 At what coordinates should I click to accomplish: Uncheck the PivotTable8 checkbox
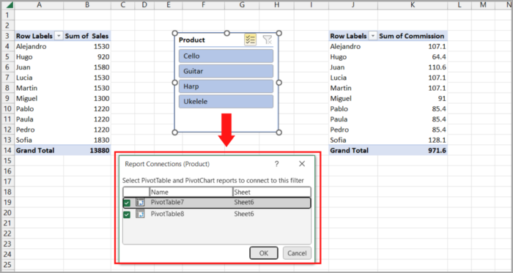pyautogui.click(x=127, y=214)
